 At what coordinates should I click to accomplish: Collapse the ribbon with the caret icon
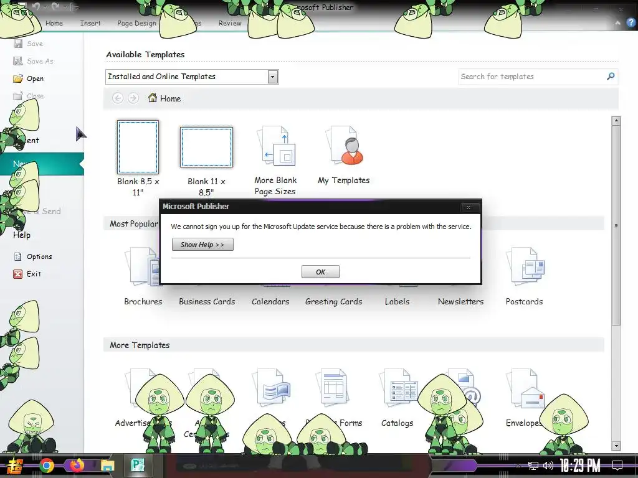[x=617, y=23]
